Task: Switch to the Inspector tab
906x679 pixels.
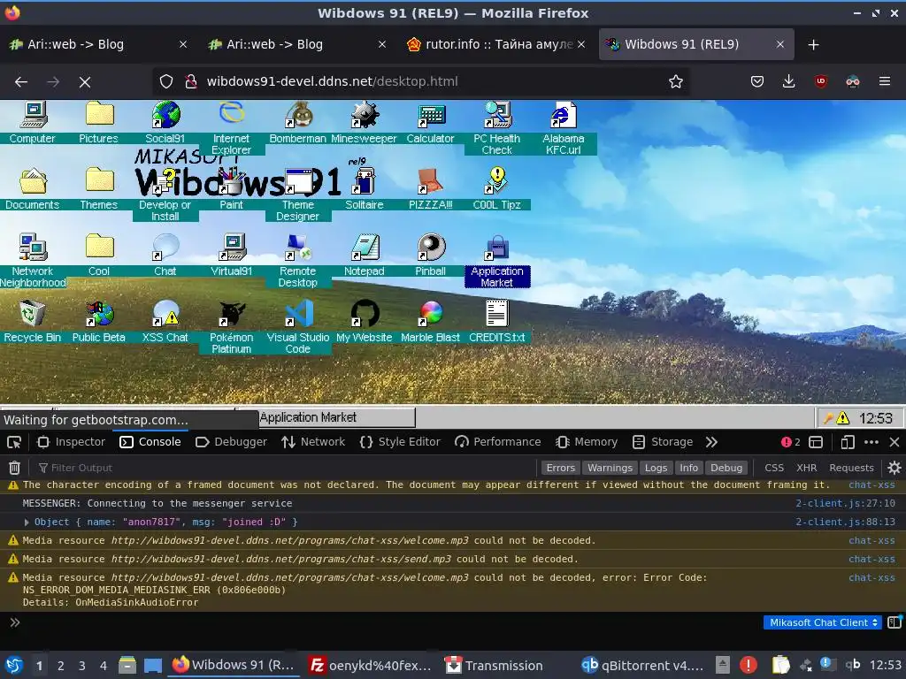Action: pos(71,442)
